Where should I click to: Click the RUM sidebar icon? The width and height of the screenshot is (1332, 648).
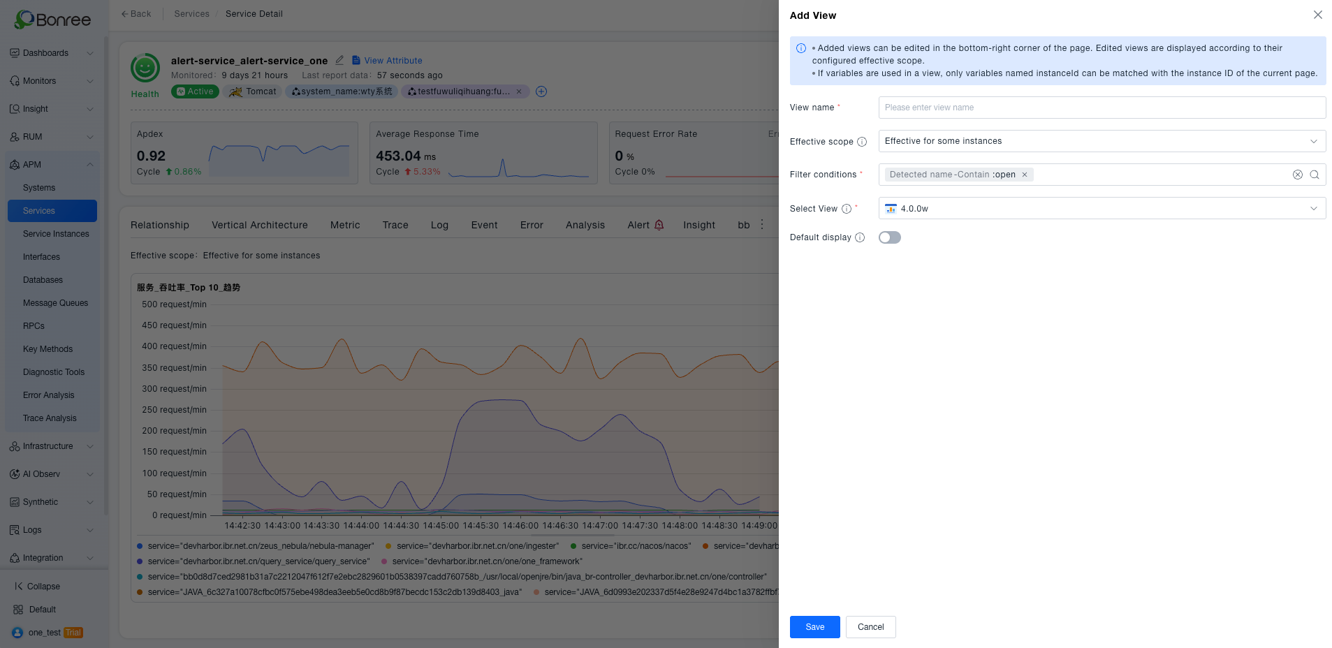pos(15,137)
